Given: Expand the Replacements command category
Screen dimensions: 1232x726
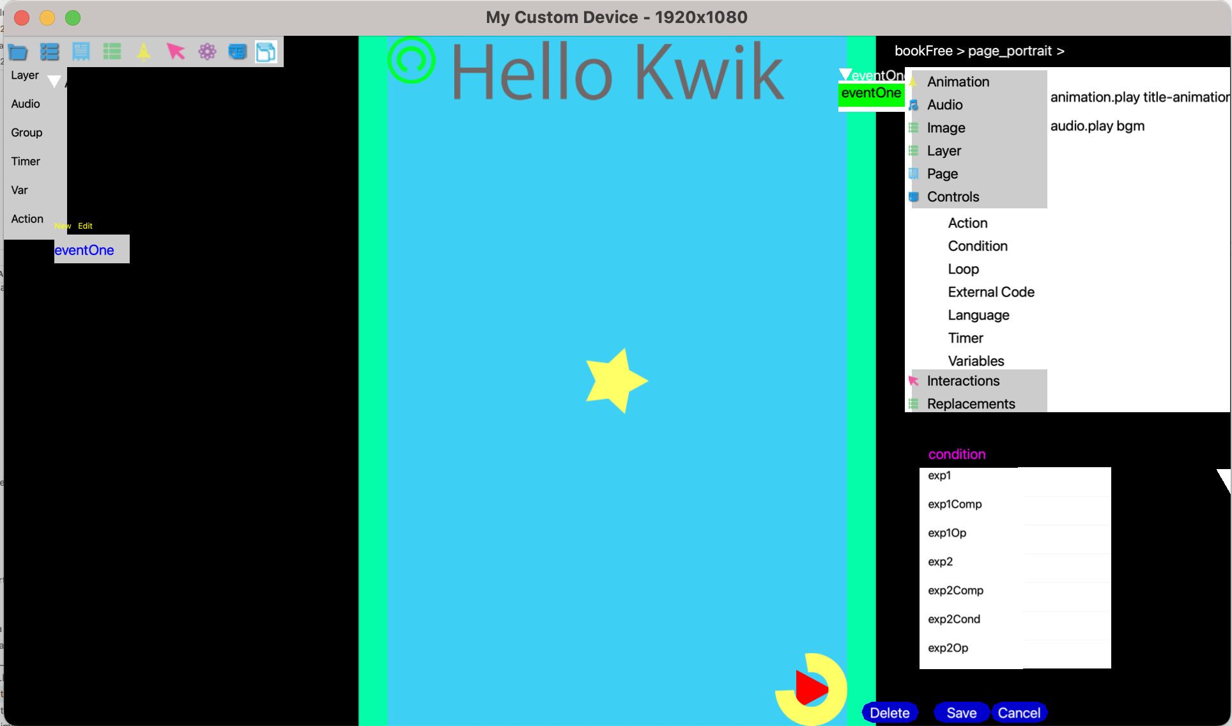Looking at the screenshot, I should (x=971, y=404).
